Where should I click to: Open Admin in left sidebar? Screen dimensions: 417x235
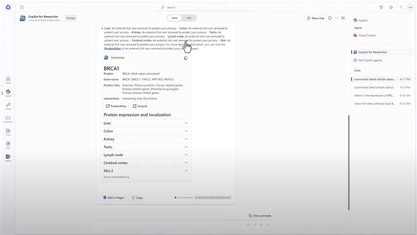coord(8,158)
